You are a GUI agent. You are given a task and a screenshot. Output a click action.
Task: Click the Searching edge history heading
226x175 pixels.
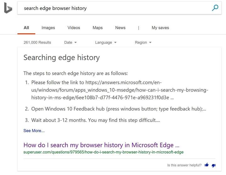(62, 58)
